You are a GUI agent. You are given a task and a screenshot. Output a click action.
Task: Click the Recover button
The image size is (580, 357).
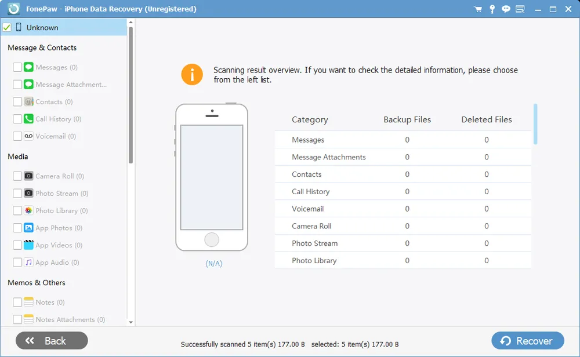(x=527, y=340)
